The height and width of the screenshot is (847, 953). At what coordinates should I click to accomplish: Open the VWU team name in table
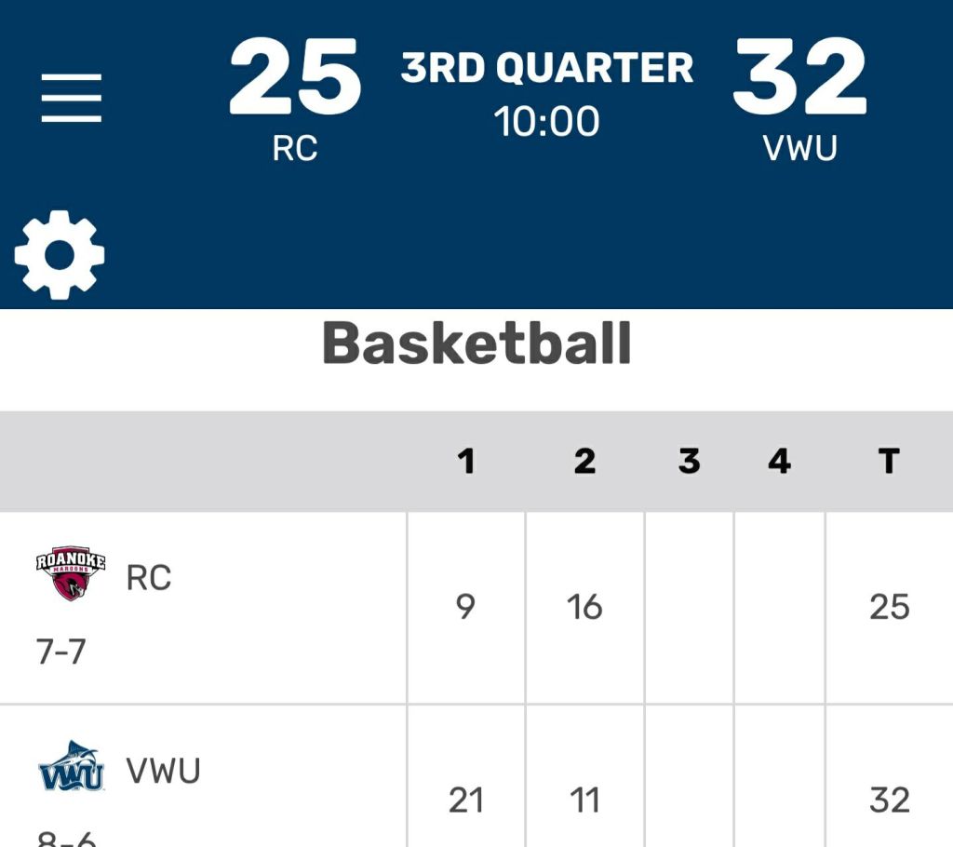coord(163,772)
